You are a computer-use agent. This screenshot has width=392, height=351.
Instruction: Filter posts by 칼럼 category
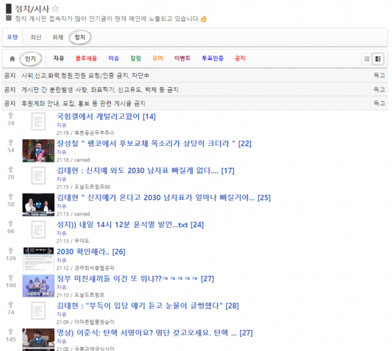[x=135, y=59]
